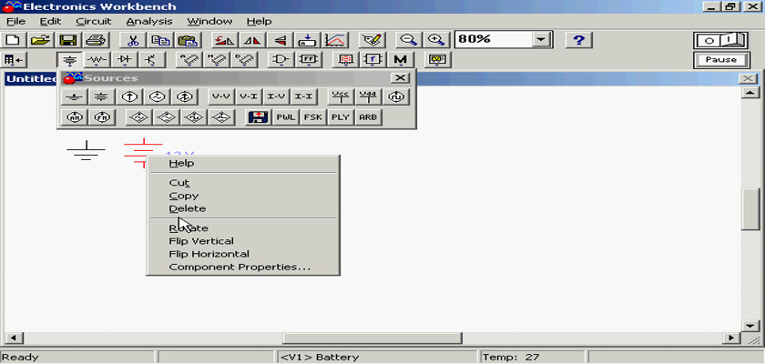Select the V-V controlled source

221,97
